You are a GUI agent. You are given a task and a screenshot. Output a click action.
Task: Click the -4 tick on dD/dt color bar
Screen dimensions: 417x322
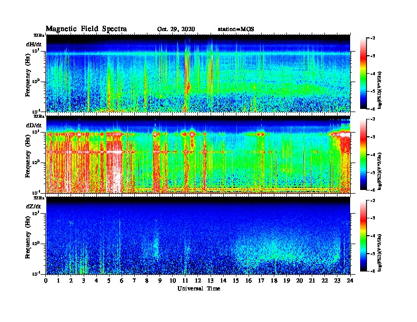(x=373, y=155)
